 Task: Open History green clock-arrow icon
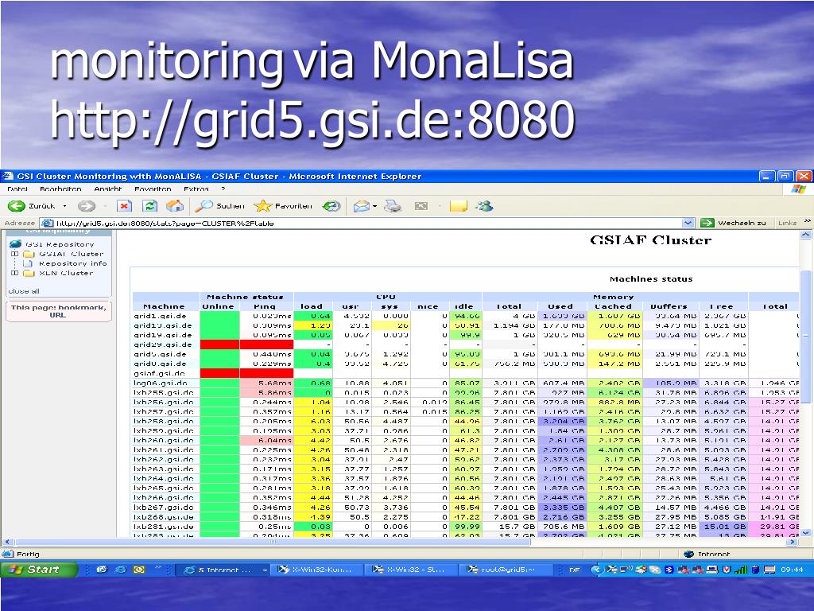331,206
